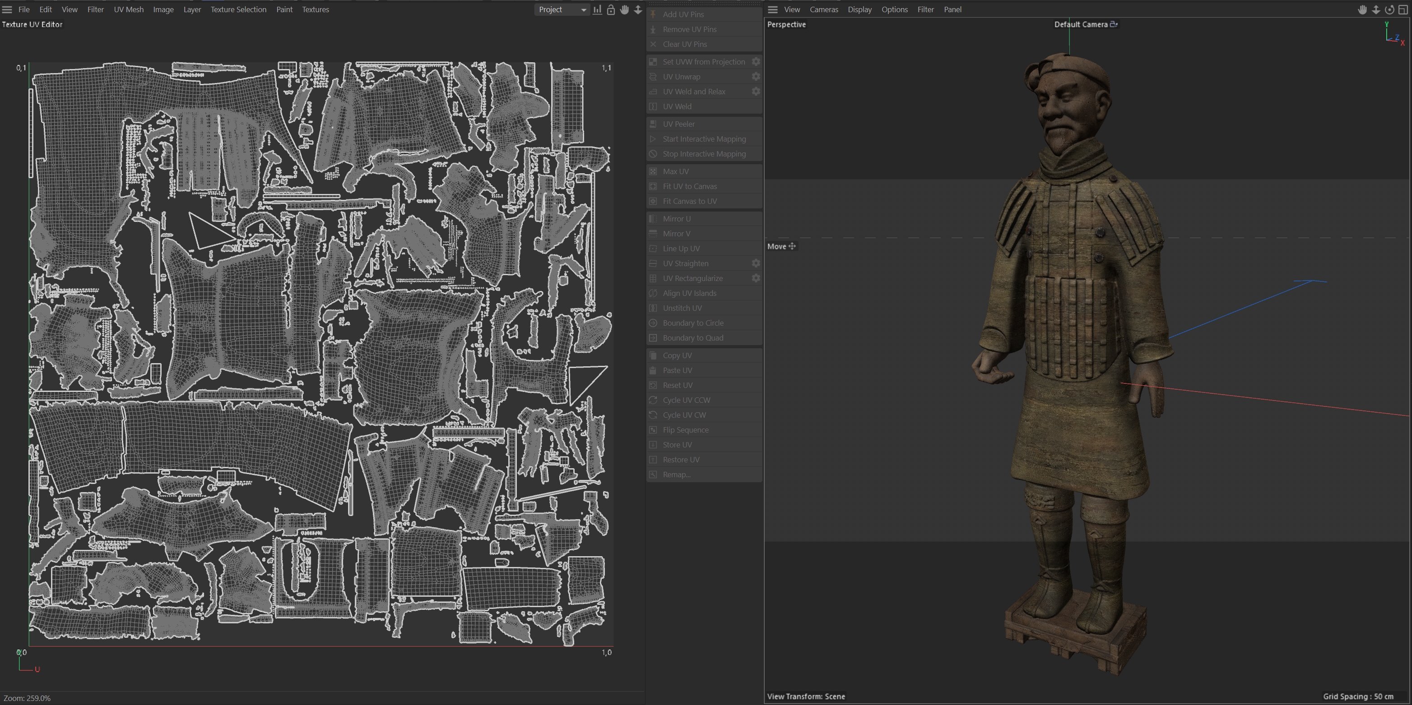Click the UV Rectangularize settings gear
This screenshot has height=705, width=1412.
(x=756, y=278)
